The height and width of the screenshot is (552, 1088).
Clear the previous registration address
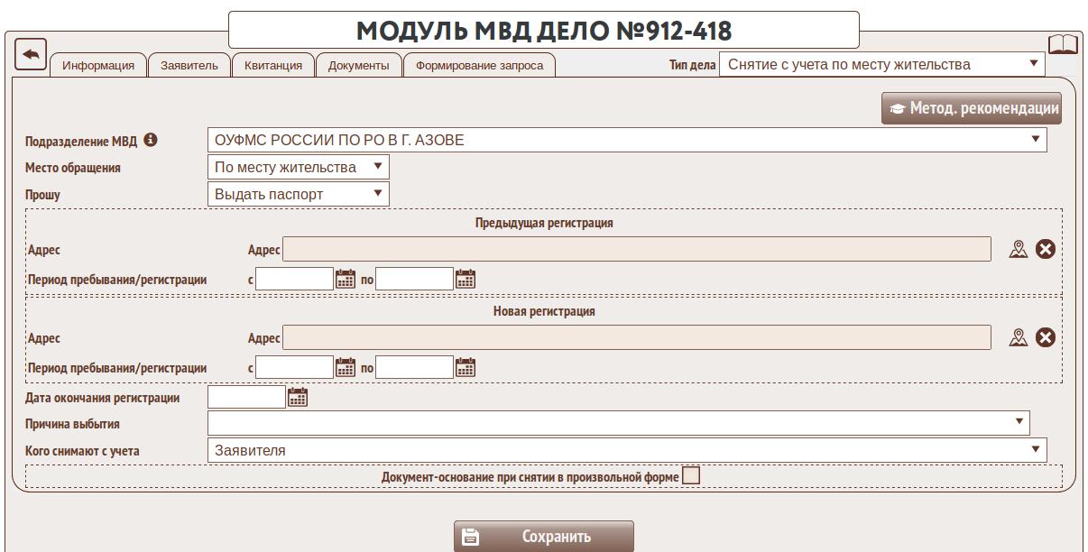(1046, 249)
